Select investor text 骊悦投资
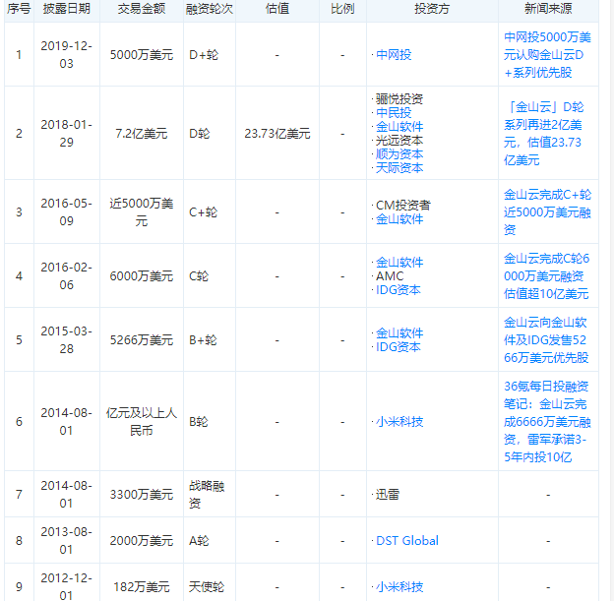The width and height of the screenshot is (614, 601). tap(399, 98)
